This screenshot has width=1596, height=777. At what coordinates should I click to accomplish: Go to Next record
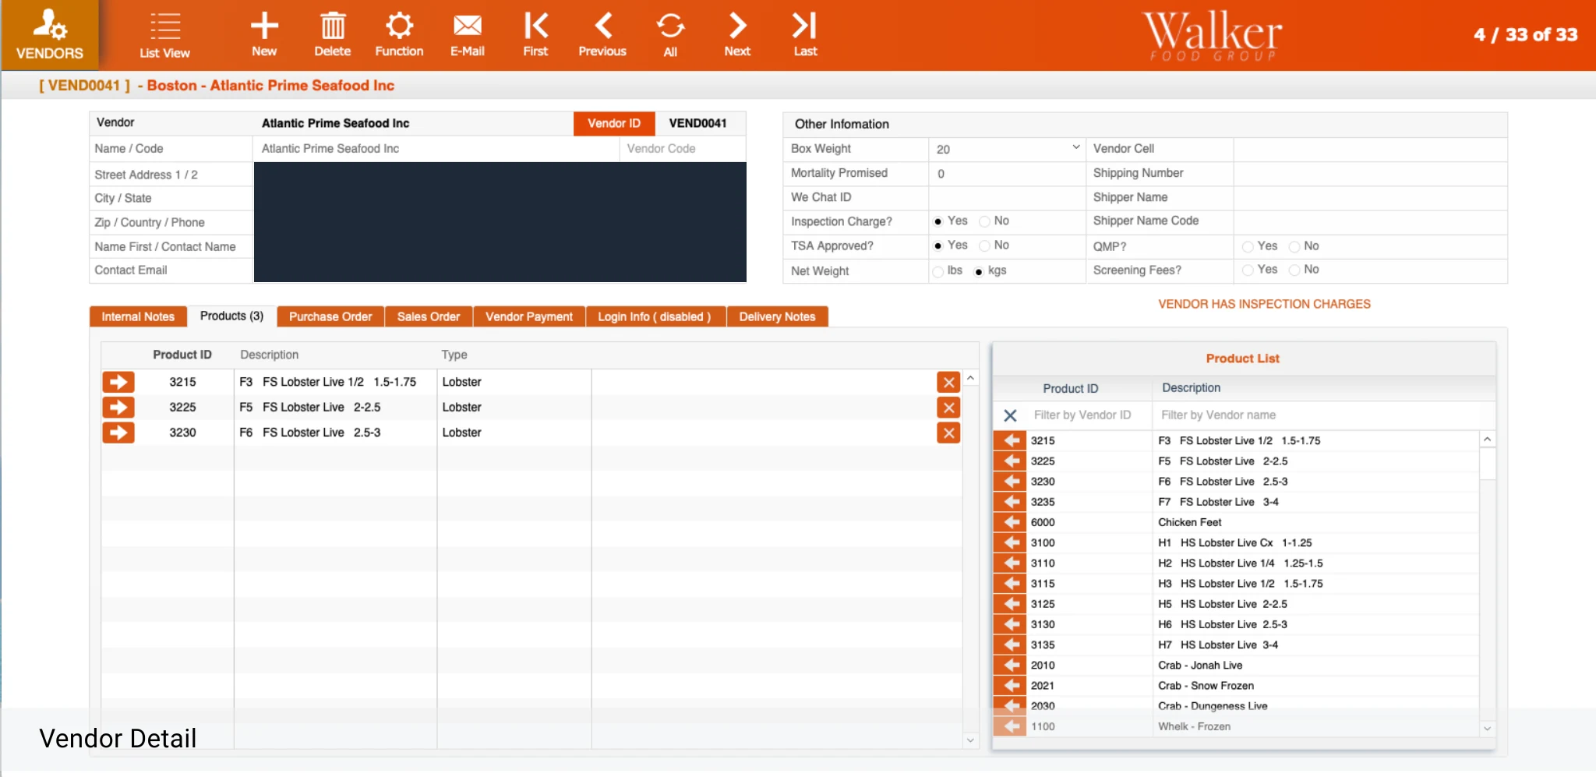[x=737, y=34]
